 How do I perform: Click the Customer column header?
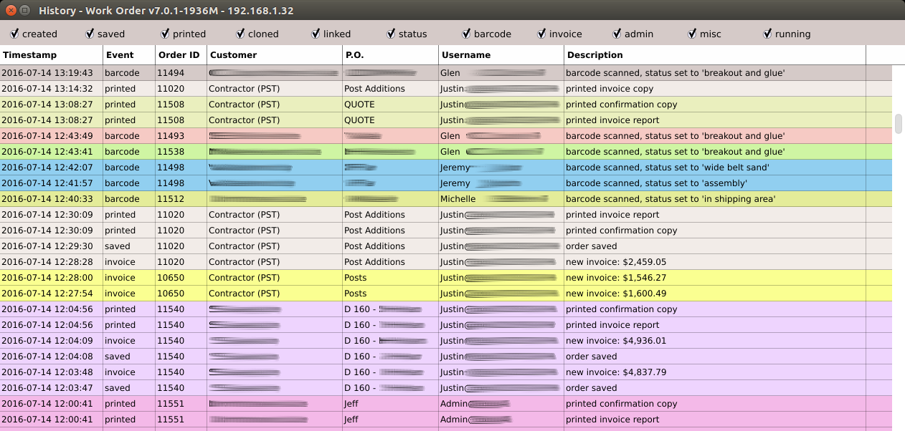(275, 55)
